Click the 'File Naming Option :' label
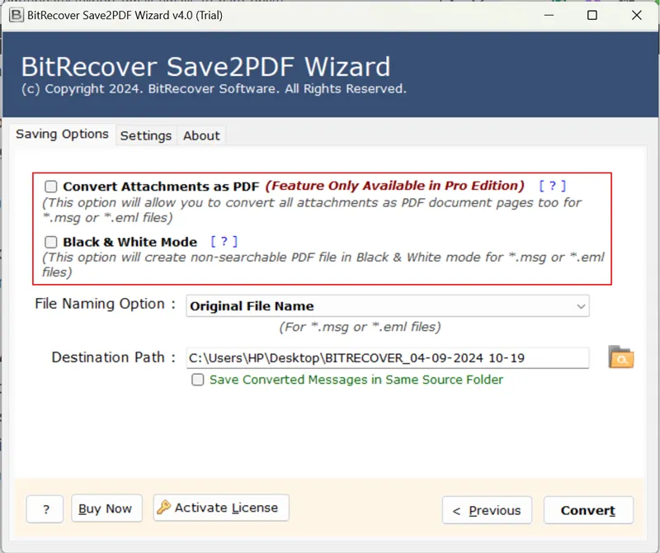 (106, 304)
